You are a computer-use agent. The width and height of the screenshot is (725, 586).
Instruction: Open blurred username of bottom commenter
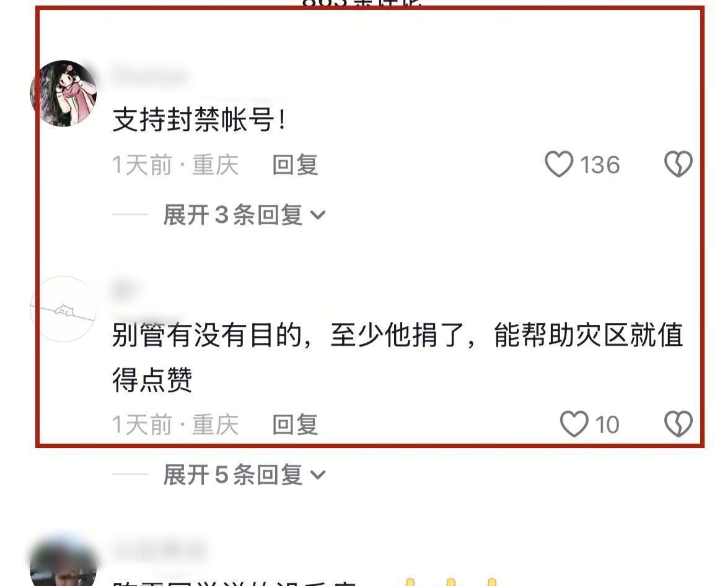[x=159, y=549]
